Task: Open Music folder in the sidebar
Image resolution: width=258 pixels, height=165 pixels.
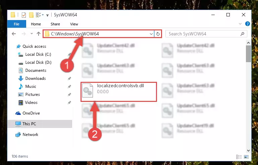Action: (31, 87)
